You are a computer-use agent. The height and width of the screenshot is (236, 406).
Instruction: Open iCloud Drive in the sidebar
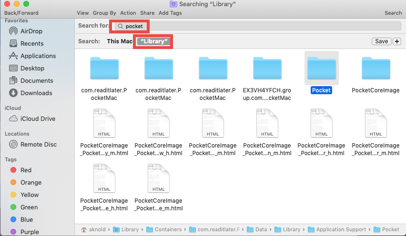[32, 118]
